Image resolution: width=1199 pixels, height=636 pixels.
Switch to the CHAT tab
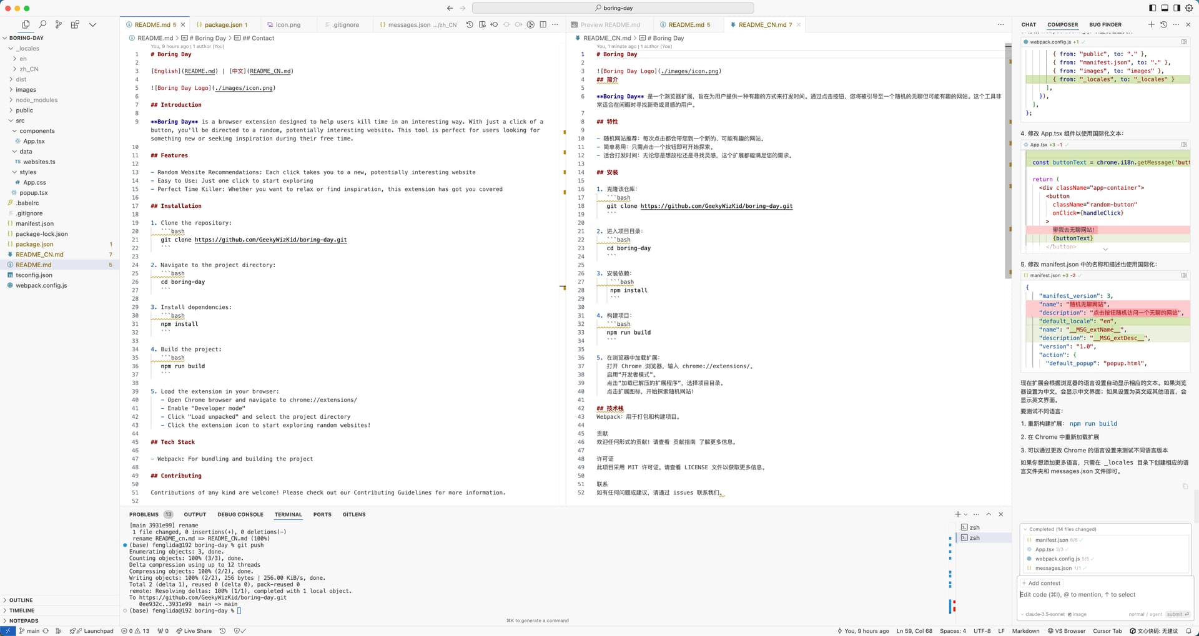click(x=1029, y=25)
